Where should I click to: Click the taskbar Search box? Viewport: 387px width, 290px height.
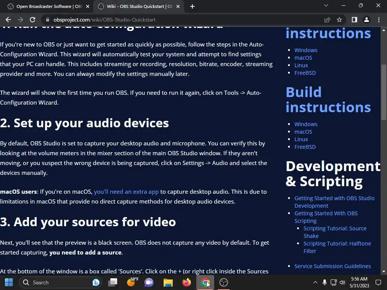coord(60,282)
